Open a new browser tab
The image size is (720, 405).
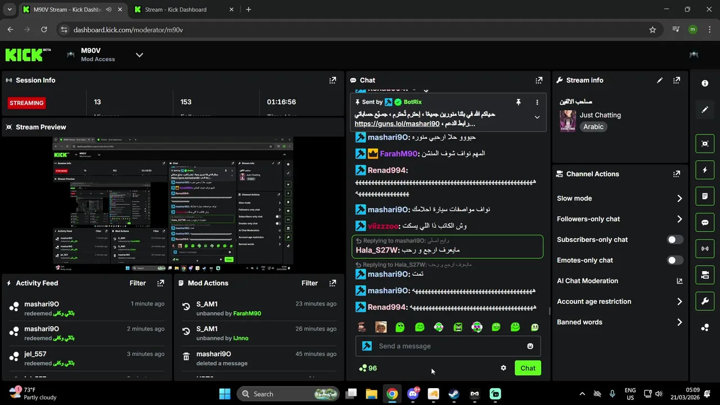(x=249, y=10)
